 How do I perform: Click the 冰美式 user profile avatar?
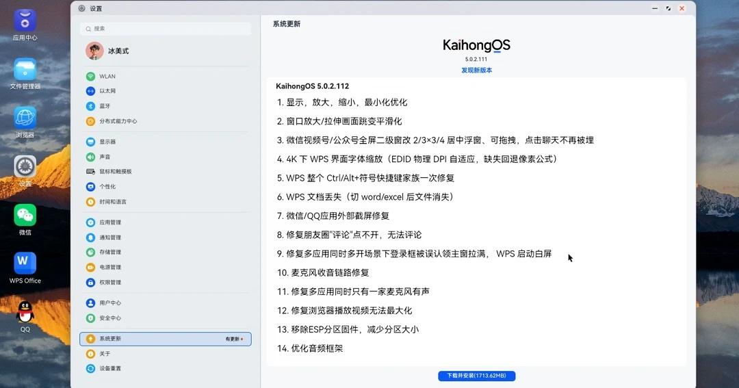94,51
